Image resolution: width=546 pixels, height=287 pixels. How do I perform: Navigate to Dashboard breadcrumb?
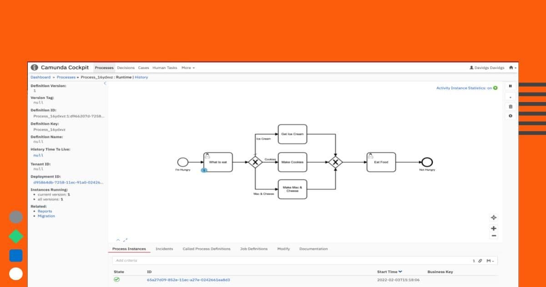pyautogui.click(x=40, y=77)
